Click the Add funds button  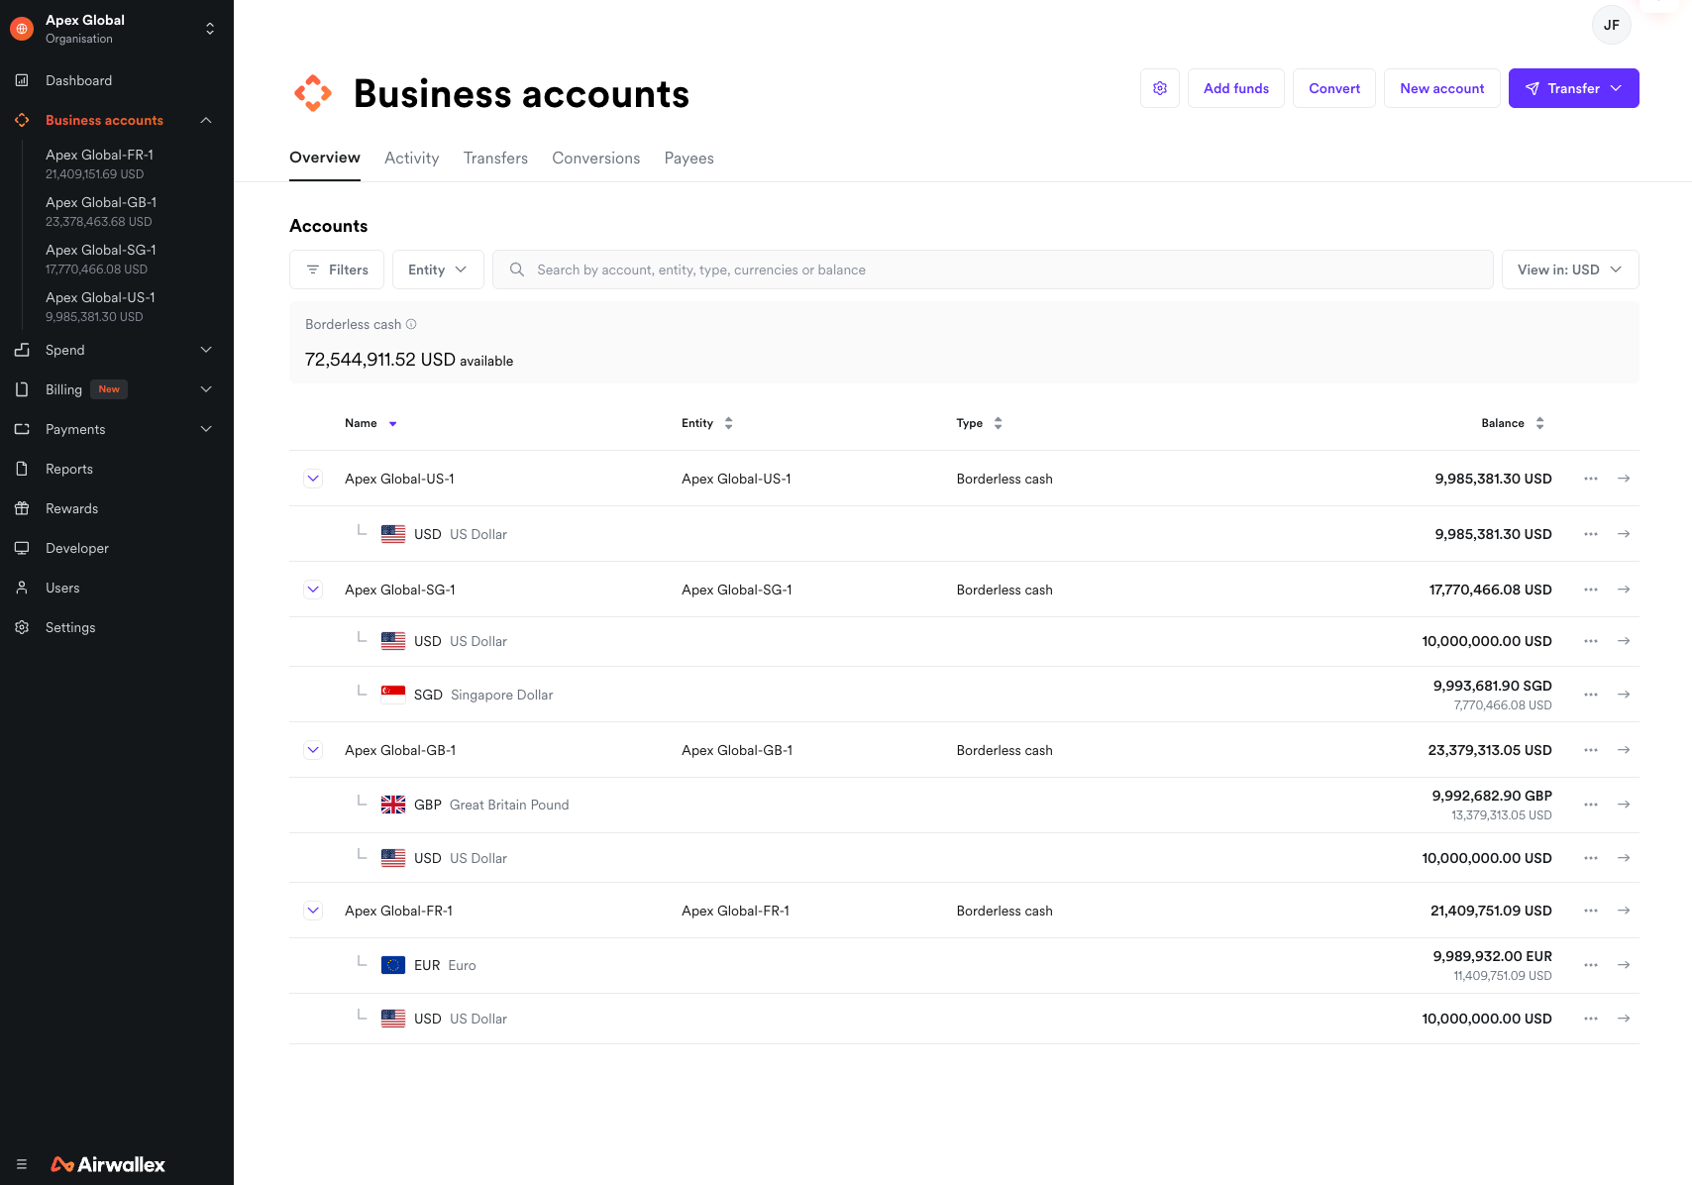[1236, 88]
